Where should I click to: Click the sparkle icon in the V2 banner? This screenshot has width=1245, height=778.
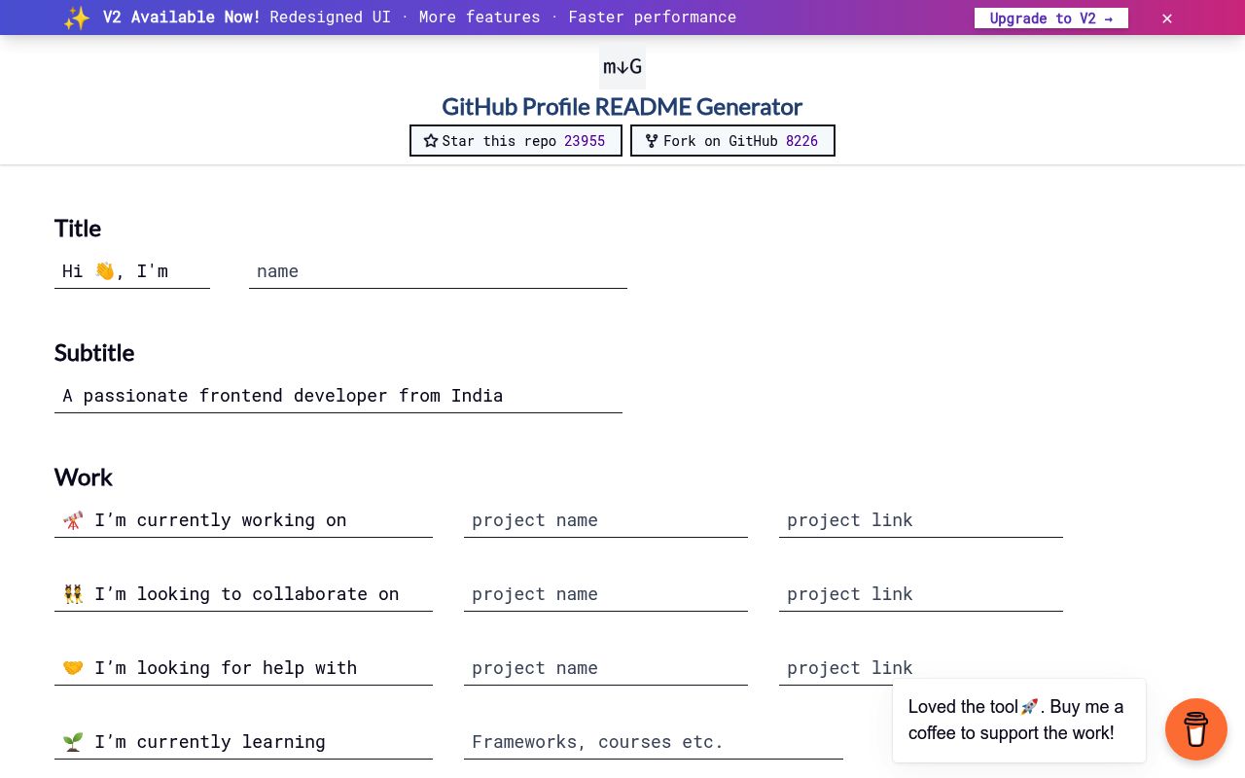click(78, 18)
